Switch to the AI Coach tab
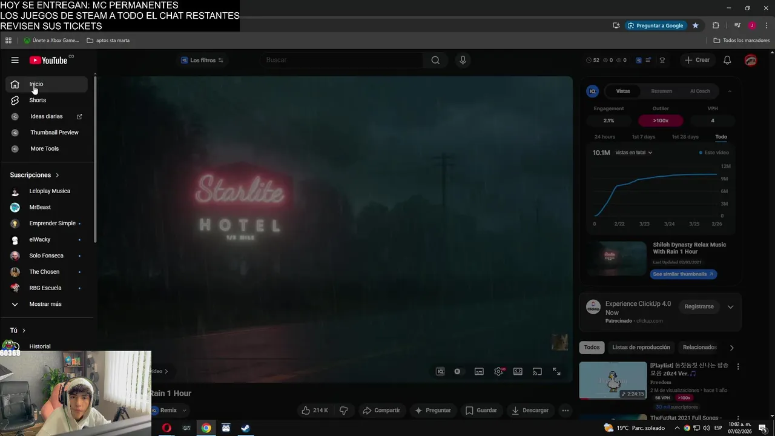Image resolution: width=775 pixels, height=436 pixels. pyautogui.click(x=700, y=91)
